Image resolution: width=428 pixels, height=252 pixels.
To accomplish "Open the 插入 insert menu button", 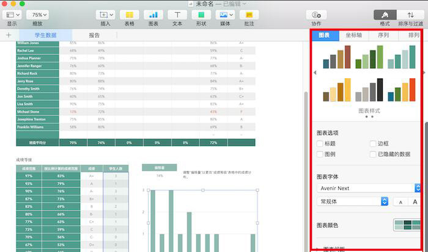I will 105,15.
